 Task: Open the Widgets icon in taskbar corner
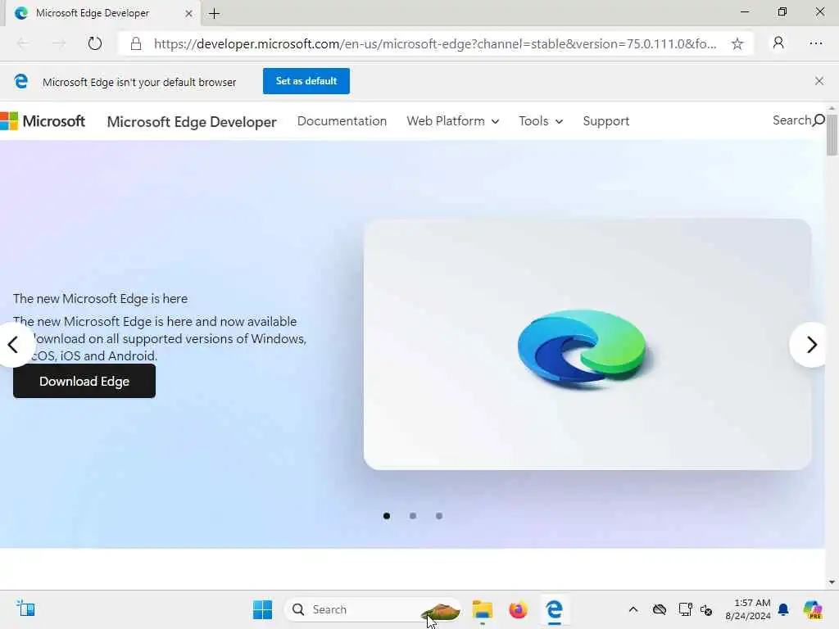pyautogui.click(x=25, y=609)
